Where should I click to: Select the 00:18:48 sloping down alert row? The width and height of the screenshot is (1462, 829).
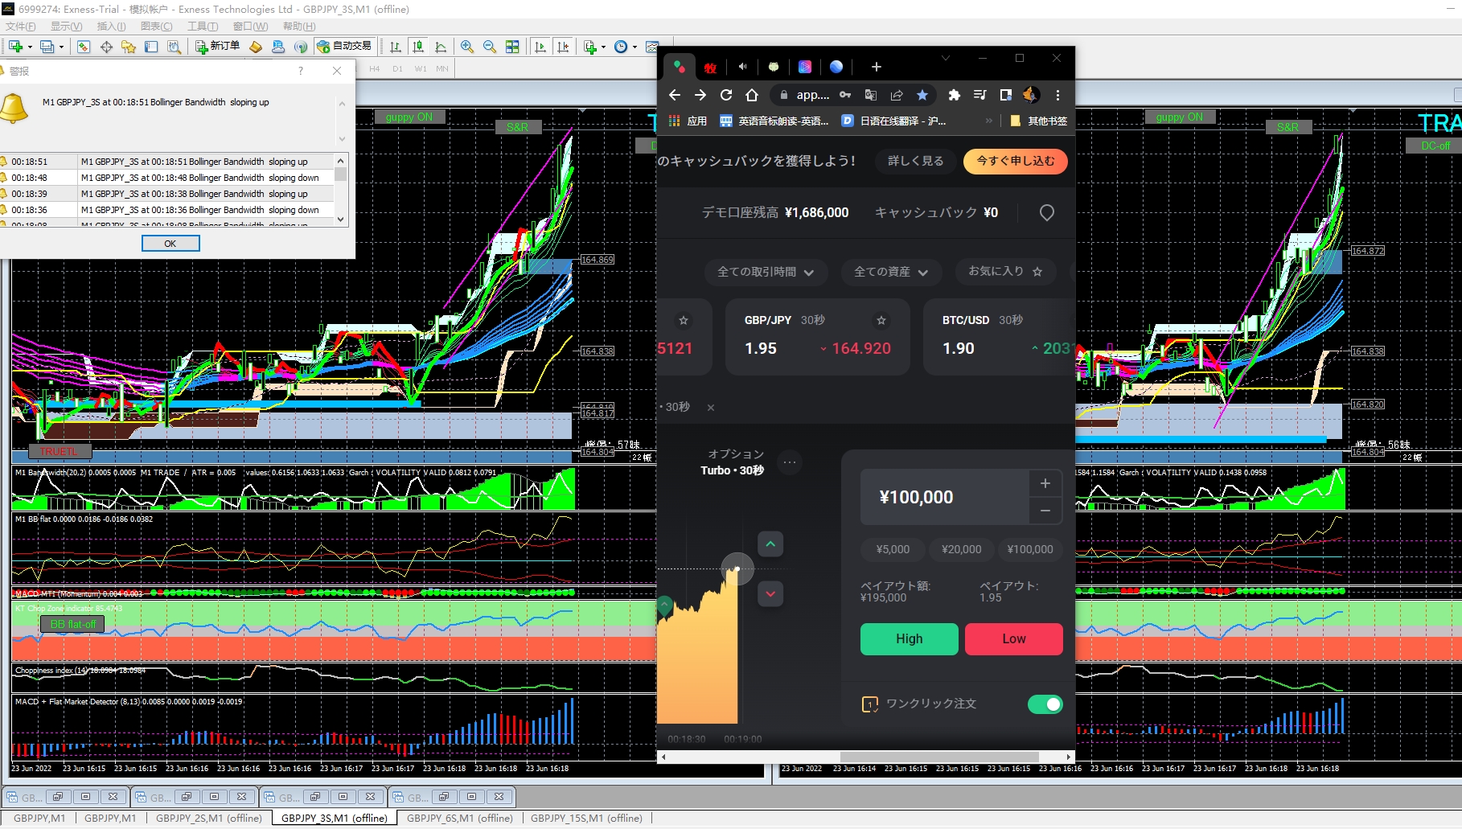(166, 178)
